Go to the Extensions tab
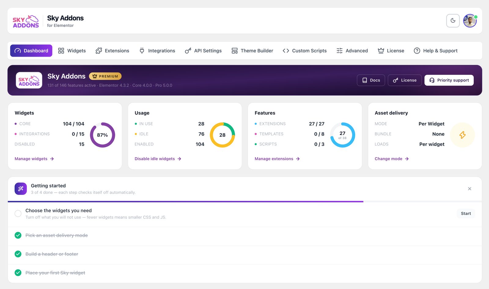Screen dimensions: 489x289 tap(112, 51)
